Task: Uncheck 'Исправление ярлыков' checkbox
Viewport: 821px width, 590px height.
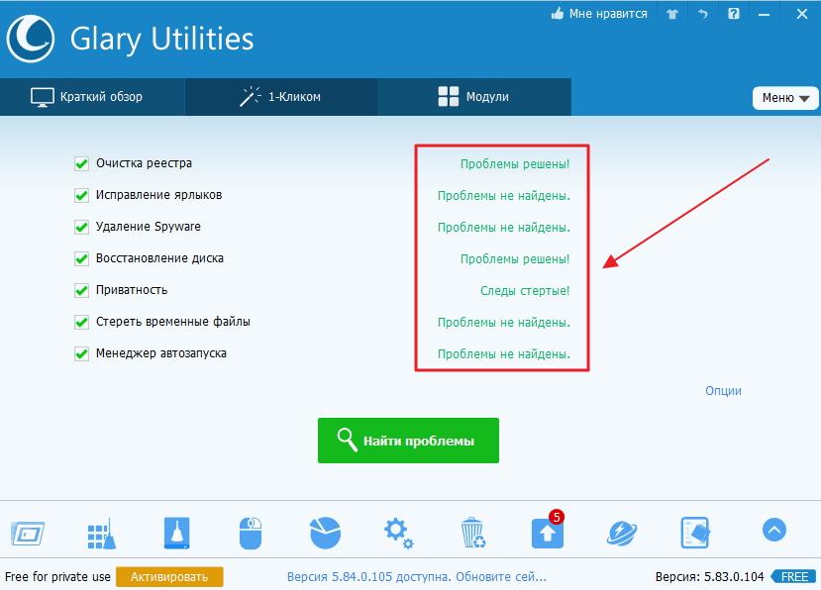Action: (x=81, y=195)
